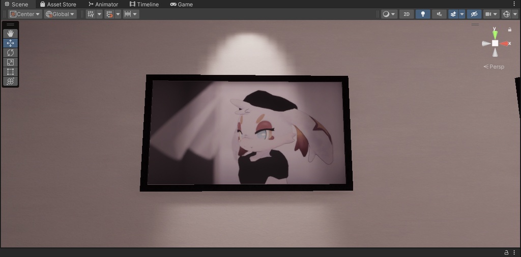
Task: Click the tools overlay drag handle
Action: [x=10, y=24]
